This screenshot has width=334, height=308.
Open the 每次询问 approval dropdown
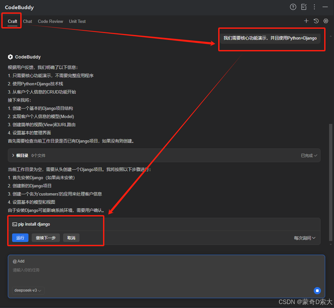tap(305, 238)
